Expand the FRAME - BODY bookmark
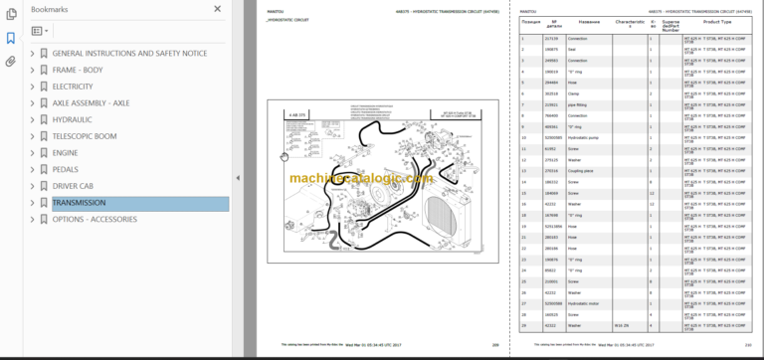Screen dimensions: 764x360 point(33,71)
